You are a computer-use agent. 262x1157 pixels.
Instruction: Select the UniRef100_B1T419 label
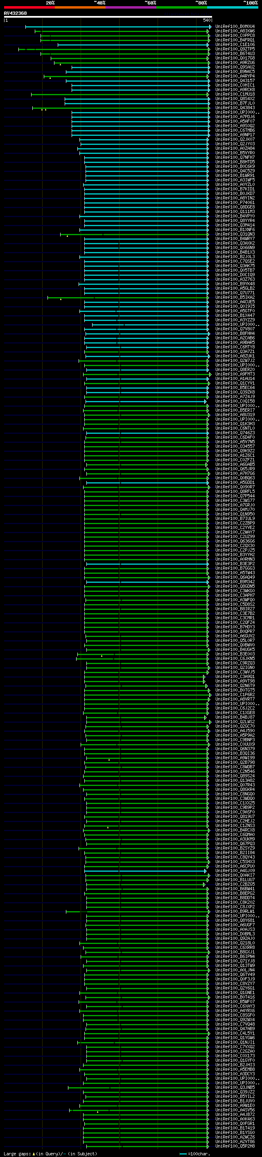click(x=235, y=1128)
